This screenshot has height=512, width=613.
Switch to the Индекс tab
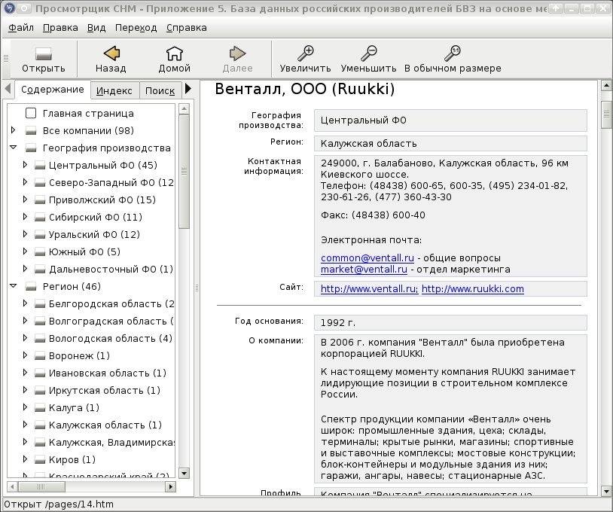point(114,90)
